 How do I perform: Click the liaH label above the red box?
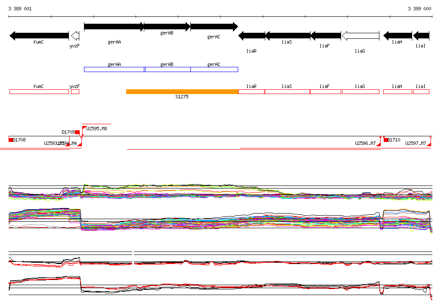pos(397,87)
